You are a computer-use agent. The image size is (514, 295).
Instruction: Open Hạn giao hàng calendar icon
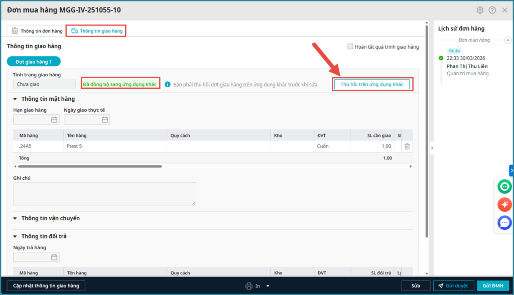point(54,120)
